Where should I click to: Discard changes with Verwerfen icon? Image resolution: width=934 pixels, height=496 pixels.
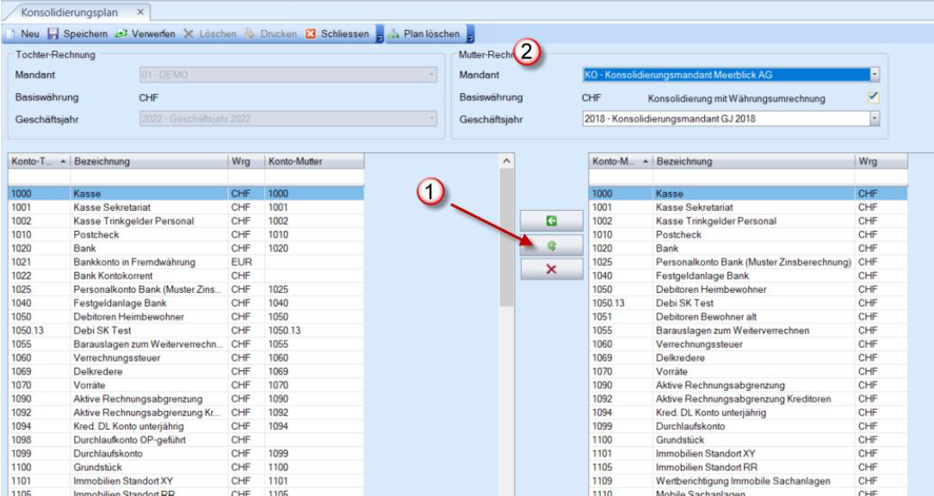(122, 34)
